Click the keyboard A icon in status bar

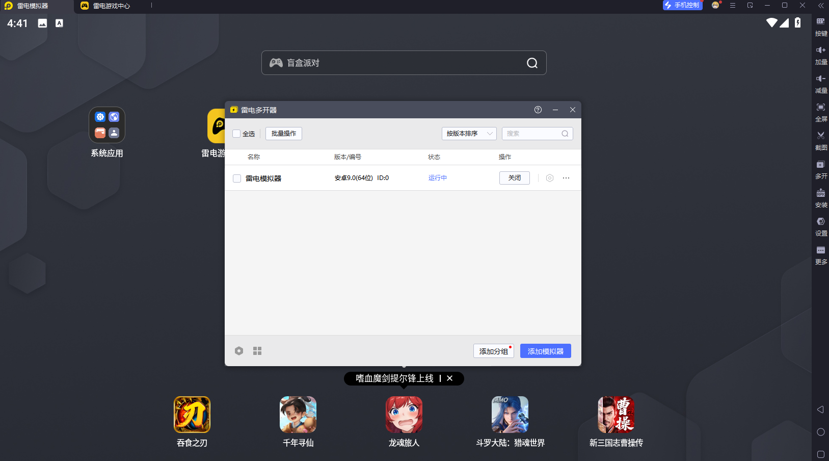click(59, 23)
